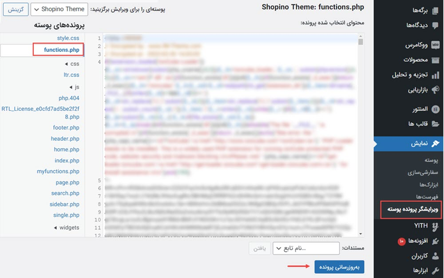Click the Elementor (المنتور) icon
The height and width of the screenshot is (278, 444).
point(435,109)
